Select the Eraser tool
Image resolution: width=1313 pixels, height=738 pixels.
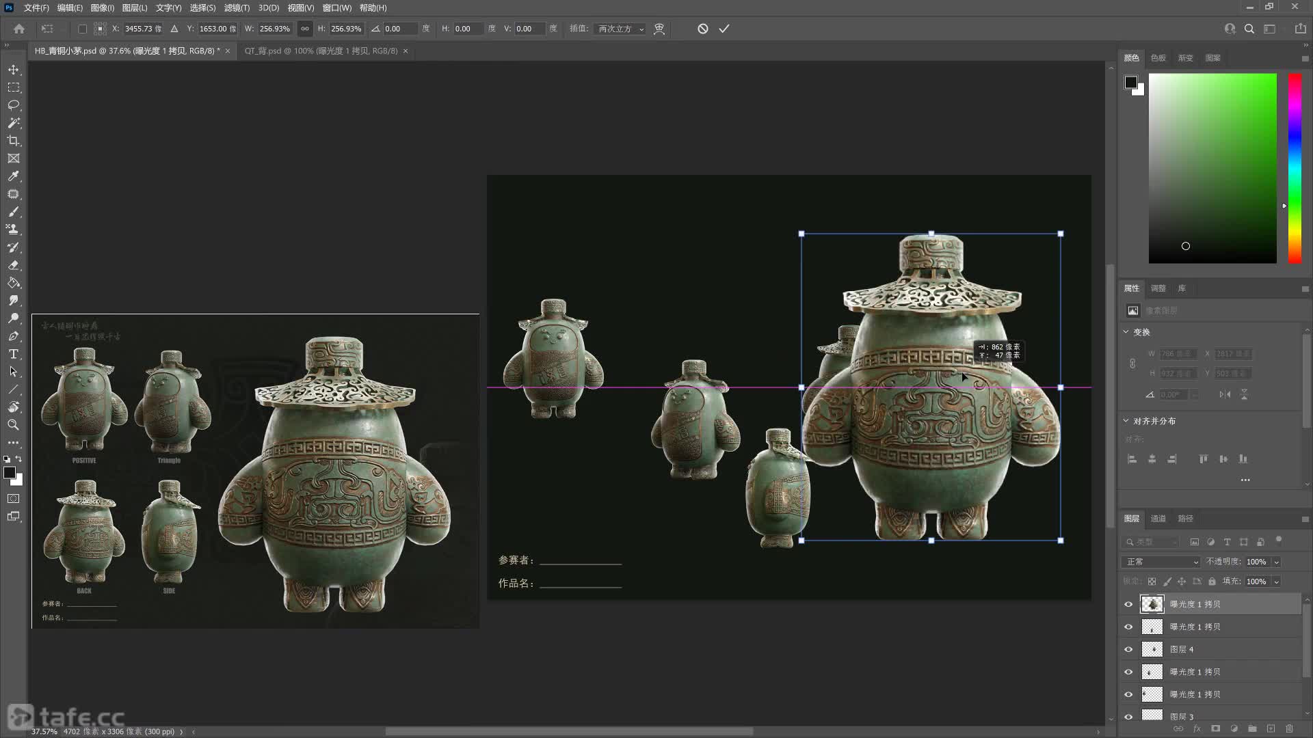pos(13,265)
